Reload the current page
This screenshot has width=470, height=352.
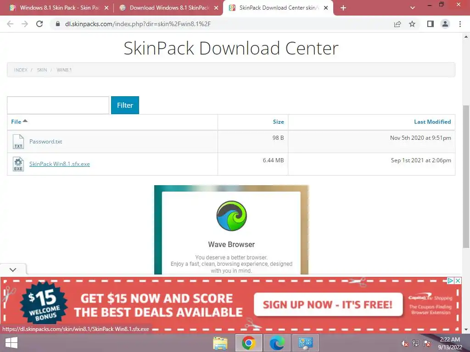tap(39, 24)
